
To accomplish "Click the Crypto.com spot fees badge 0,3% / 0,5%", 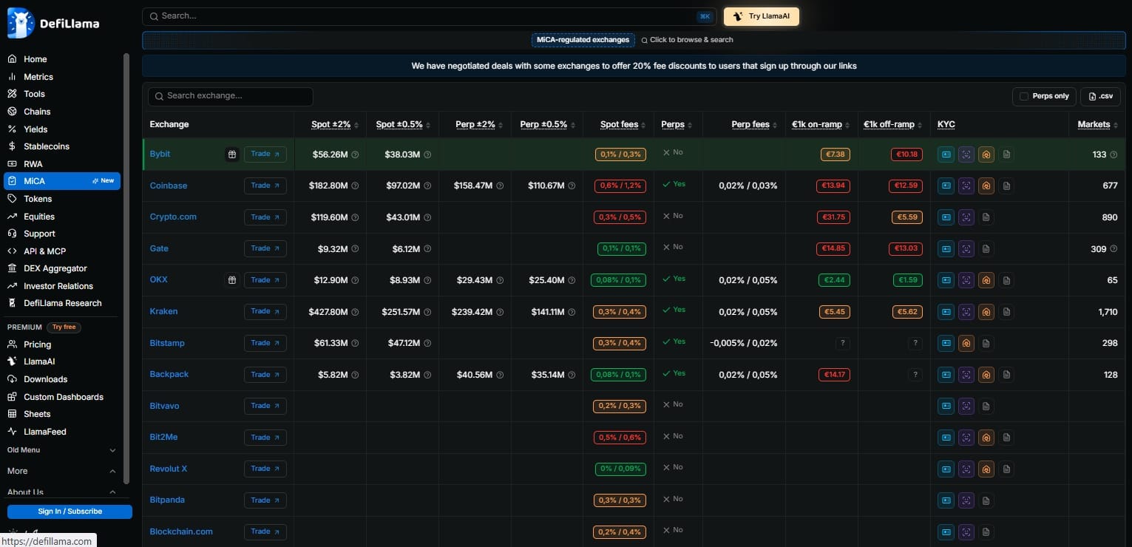I will tap(620, 217).
